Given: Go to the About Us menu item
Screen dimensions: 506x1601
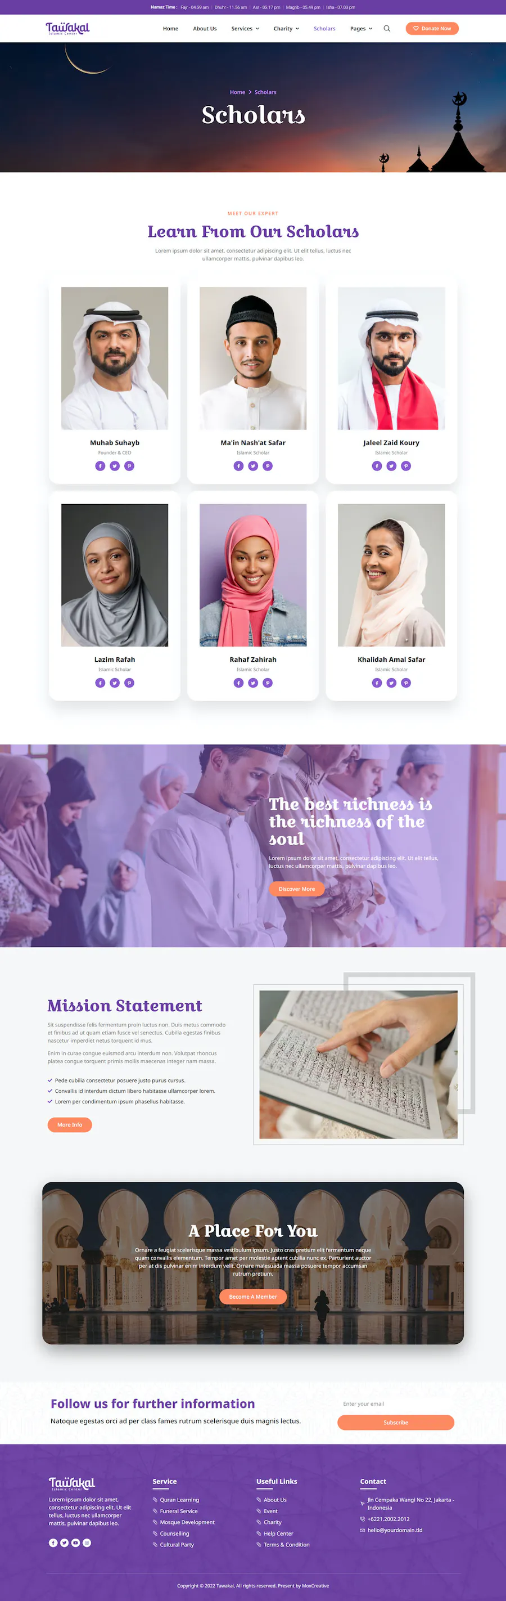Looking at the screenshot, I should (205, 29).
